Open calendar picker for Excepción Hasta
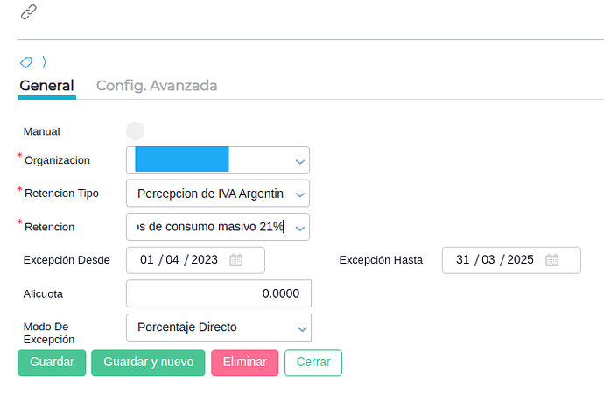 pos(551,260)
